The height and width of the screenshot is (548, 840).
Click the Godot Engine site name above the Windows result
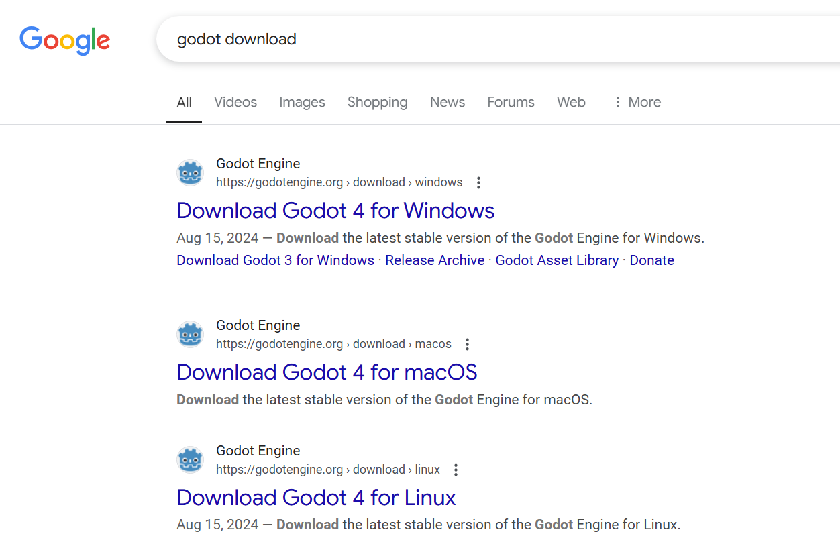(x=258, y=164)
